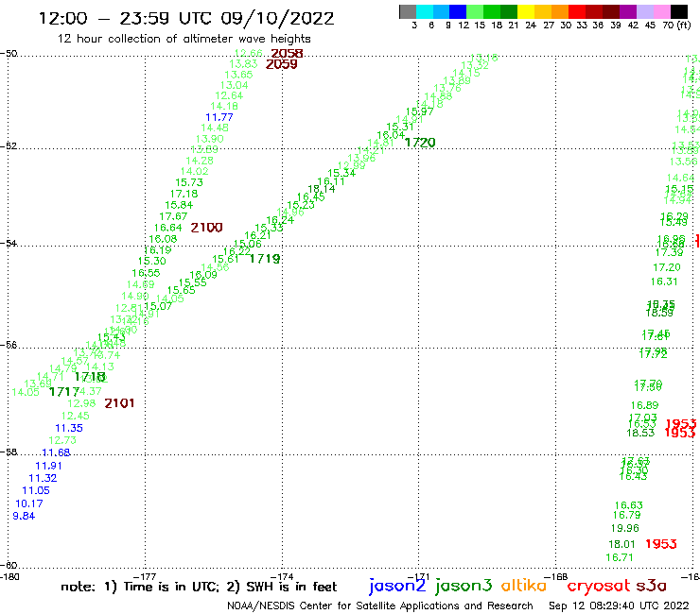700x614 pixels.
Task: Select the time marker 2100
Action: (x=206, y=228)
